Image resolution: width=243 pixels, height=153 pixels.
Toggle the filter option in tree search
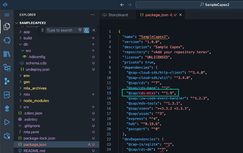tap(80, 30)
